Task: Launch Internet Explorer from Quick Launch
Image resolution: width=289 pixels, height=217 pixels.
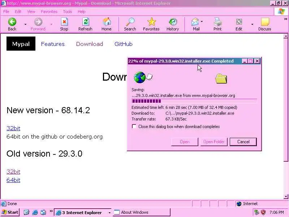Action: (35, 212)
